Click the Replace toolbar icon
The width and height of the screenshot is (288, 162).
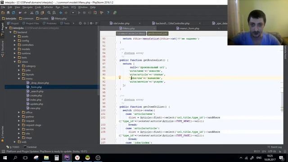54,13
